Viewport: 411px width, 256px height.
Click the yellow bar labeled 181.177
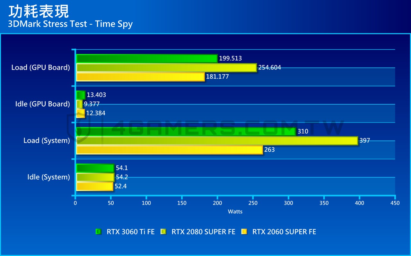[140, 77]
